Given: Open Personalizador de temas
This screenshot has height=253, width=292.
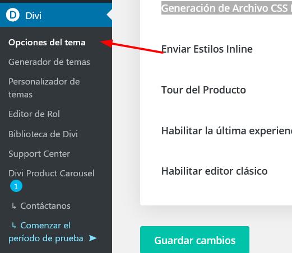Looking at the screenshot, I should [x=44, y=88].
